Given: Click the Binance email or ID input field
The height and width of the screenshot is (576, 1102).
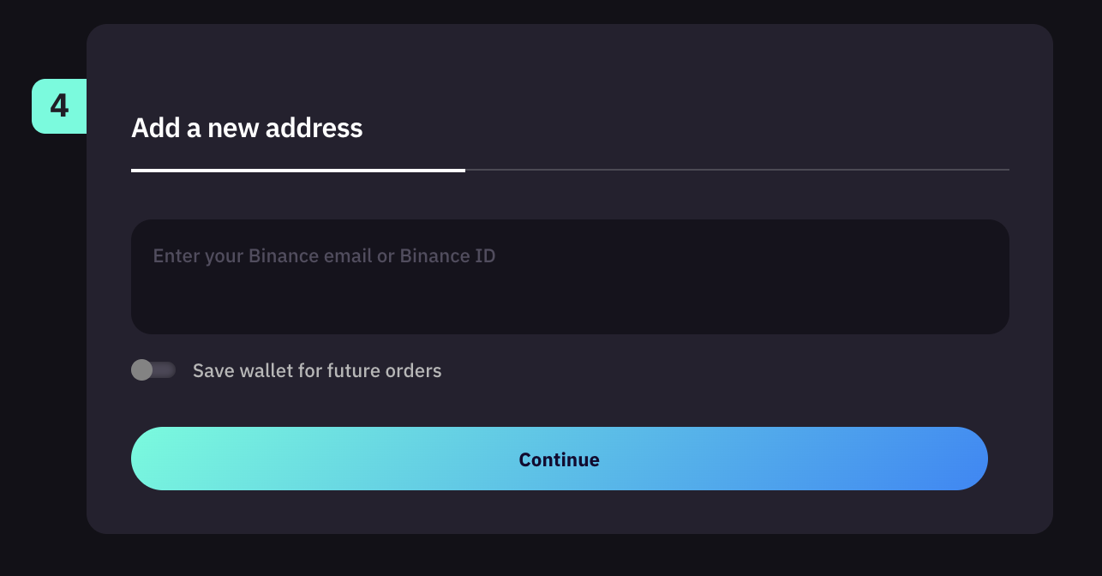Looking at the screenshot, I should click(569, 276).
